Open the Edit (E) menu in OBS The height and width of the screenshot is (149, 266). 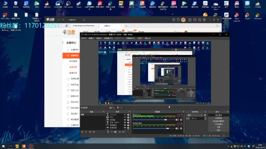(x=91, y=38)
